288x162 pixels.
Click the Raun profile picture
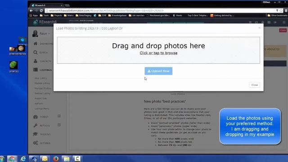35,34
